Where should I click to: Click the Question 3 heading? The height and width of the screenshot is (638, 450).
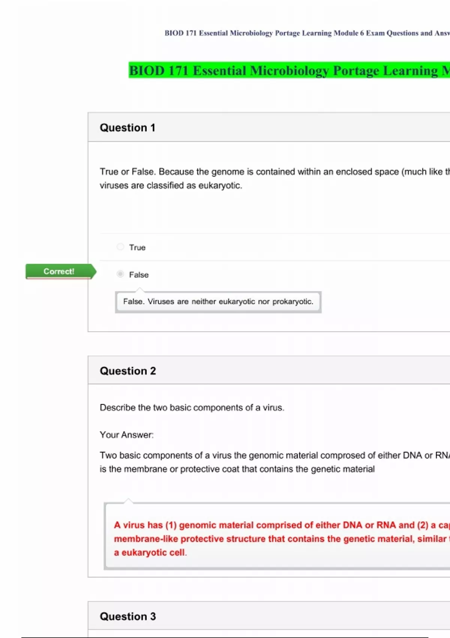(128, 616)
